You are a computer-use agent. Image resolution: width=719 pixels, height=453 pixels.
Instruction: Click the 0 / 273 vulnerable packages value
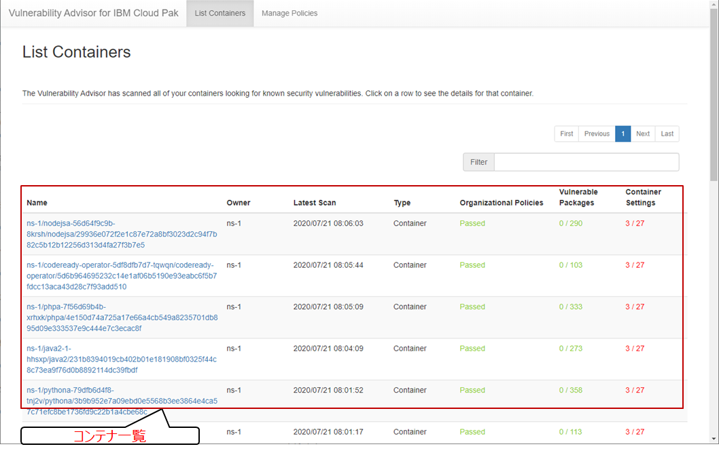tap(570, 348)
